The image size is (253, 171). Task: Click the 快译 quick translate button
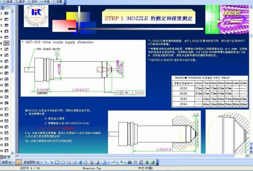coord(8,2)
